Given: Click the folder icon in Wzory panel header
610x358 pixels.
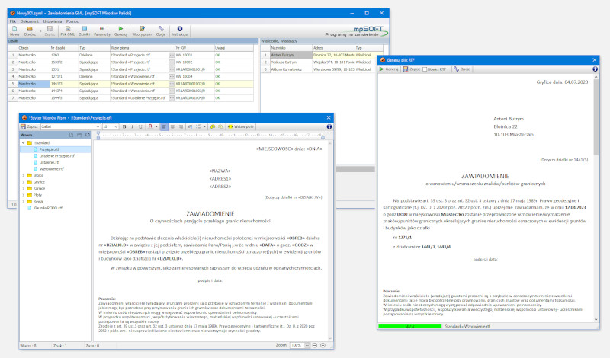Looking at the screenshot, I should [79, 135].
